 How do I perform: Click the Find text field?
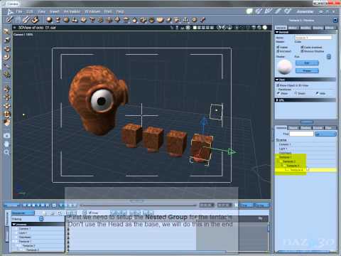[301, 134]
